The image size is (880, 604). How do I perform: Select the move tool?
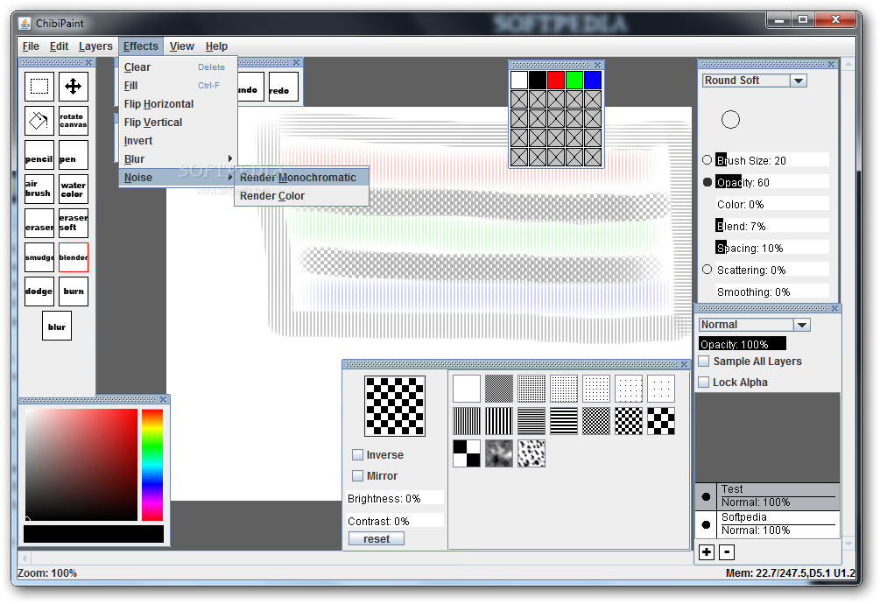coord(74,87)
